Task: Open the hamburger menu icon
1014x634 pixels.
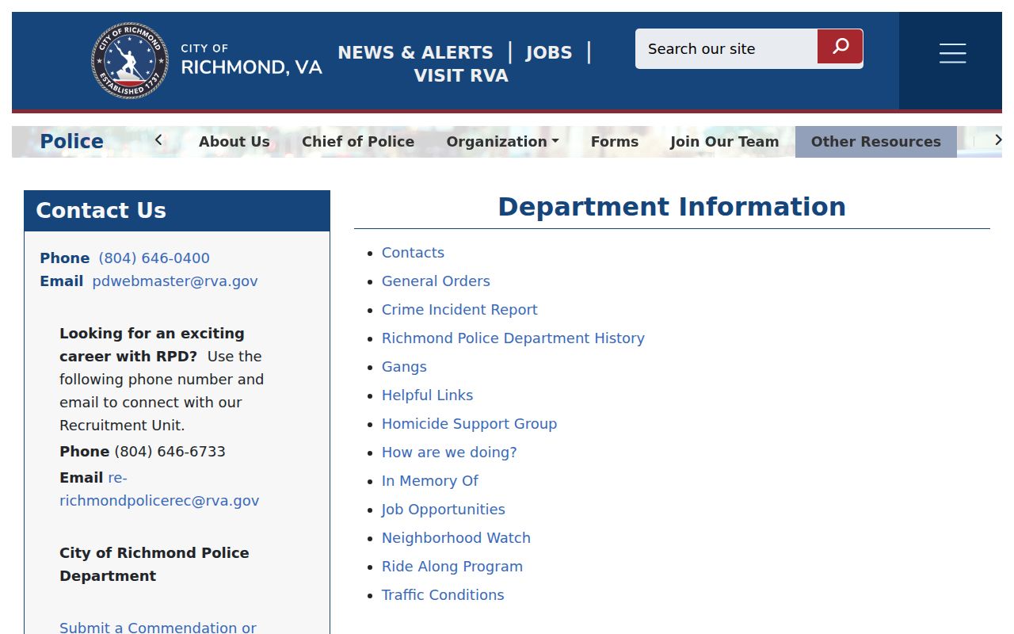Action: point(952,53)
